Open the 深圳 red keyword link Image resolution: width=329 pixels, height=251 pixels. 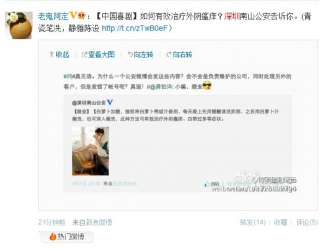point(232,16)
